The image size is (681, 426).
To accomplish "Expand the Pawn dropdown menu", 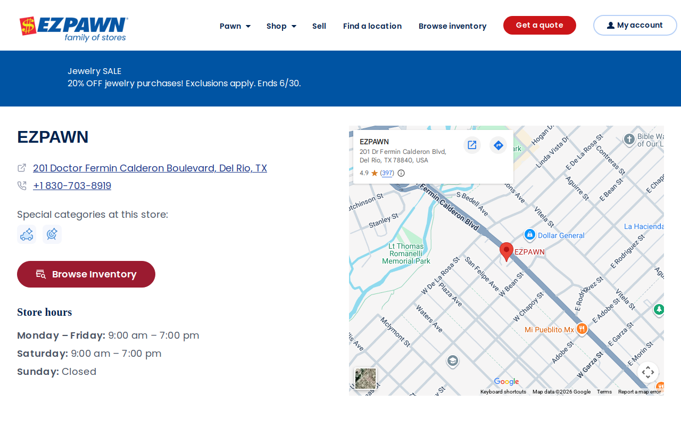I will [235, 26].
